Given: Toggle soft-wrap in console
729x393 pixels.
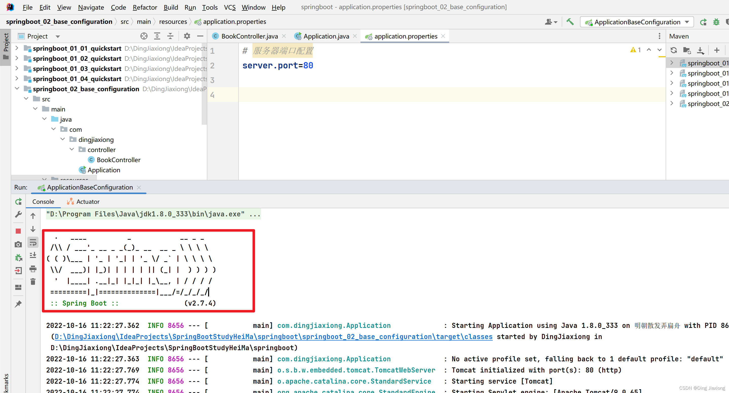Looking at the screenshot, I should (33, 242).
